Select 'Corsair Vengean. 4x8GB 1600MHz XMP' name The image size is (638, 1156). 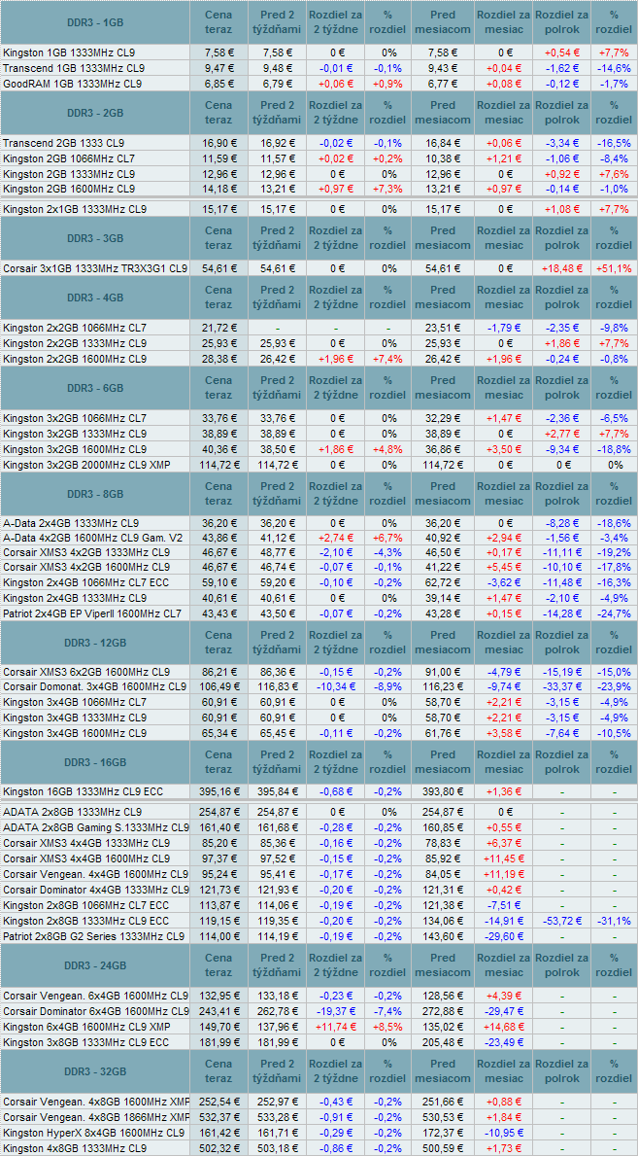click(95, 1102)
